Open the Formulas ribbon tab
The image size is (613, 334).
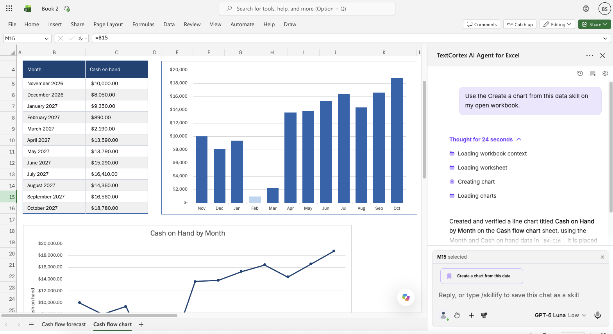143,24
